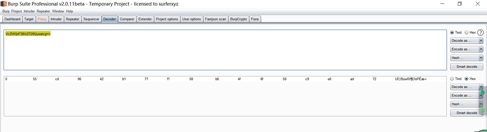Switch to the Extender tab
Screen dimensions: 487x132
[145, 19]
